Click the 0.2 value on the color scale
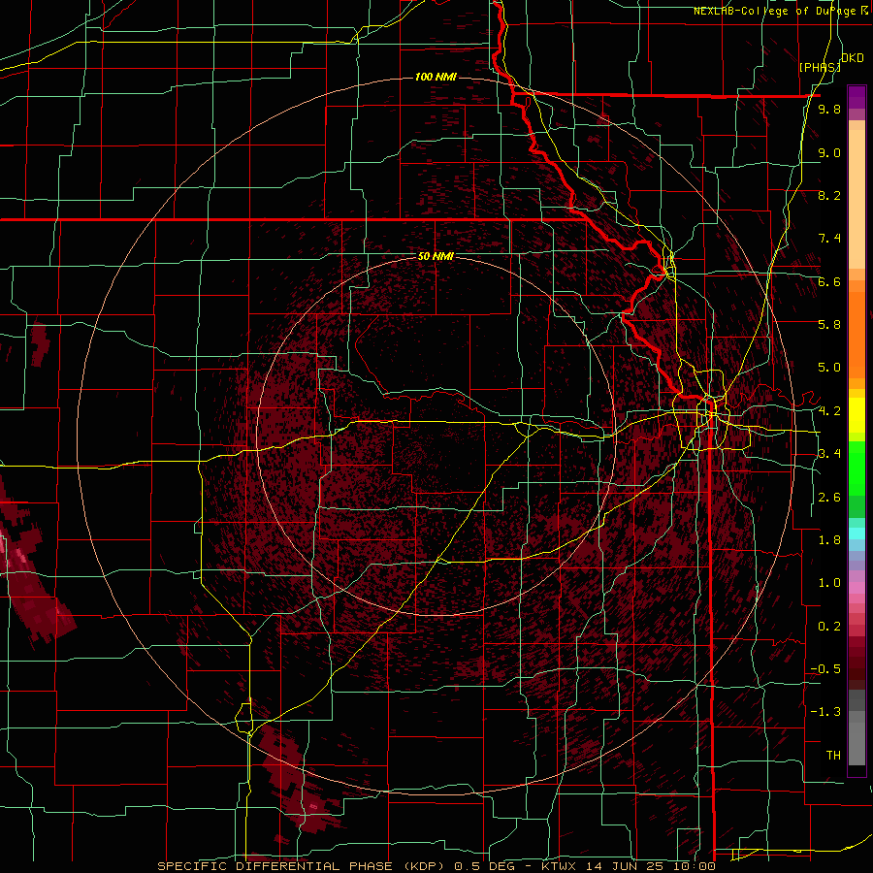873x873 pixels. pos(829,627)
